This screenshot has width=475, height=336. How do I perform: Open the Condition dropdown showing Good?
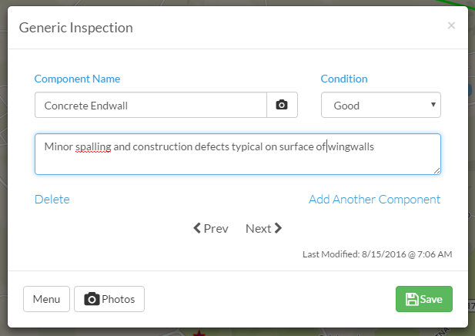point(381,105)
